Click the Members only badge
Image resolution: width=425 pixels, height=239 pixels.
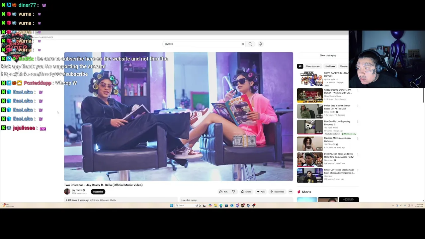click(349, 134)
